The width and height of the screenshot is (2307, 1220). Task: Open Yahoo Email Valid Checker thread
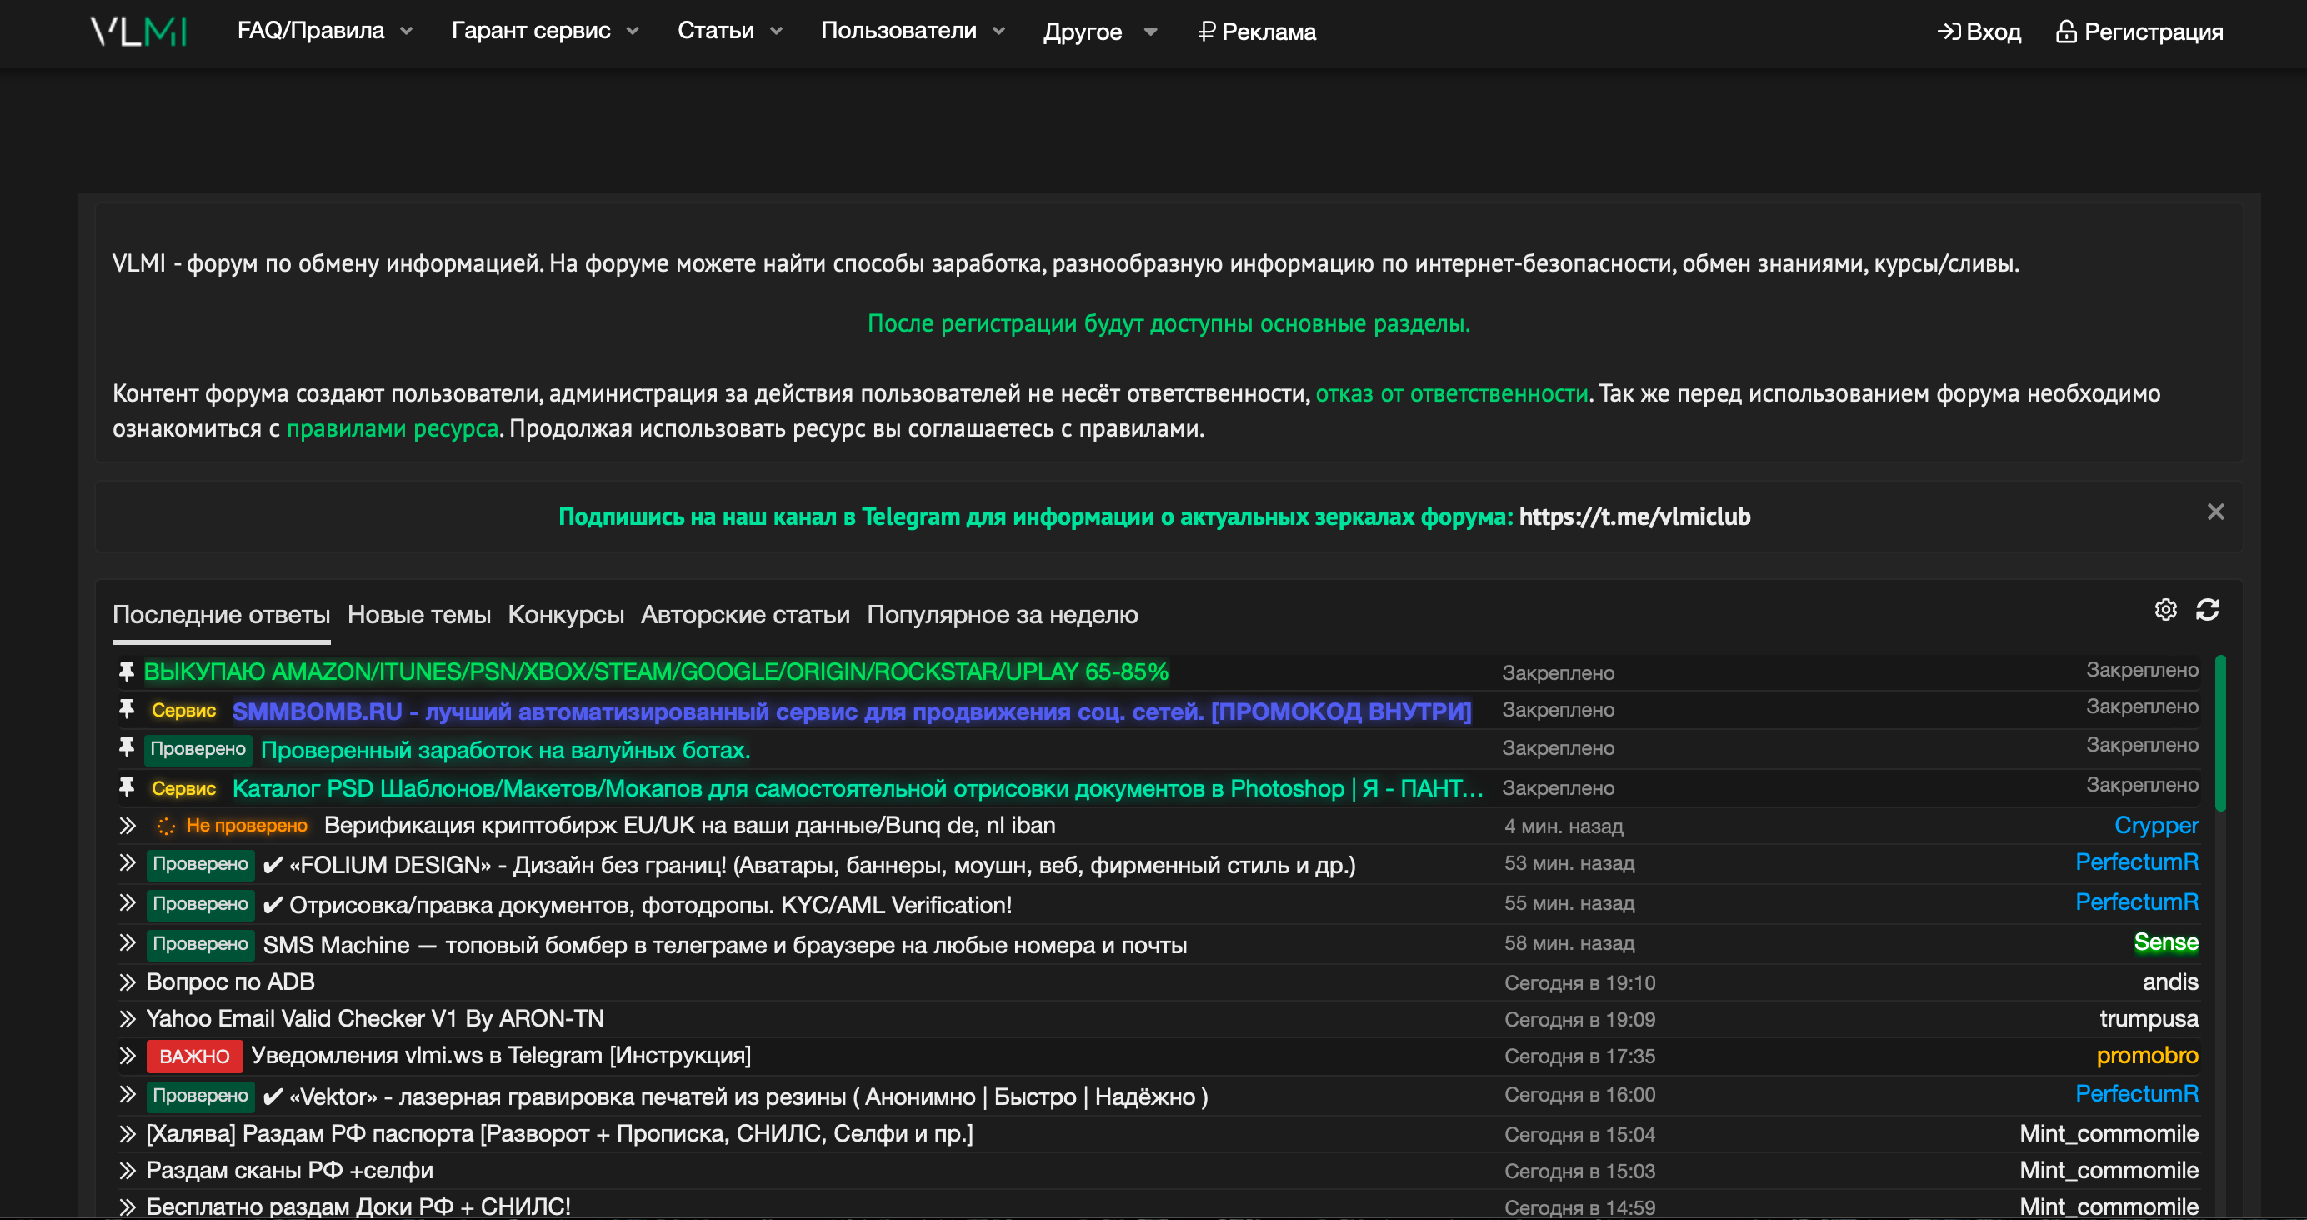(375, 1019)
